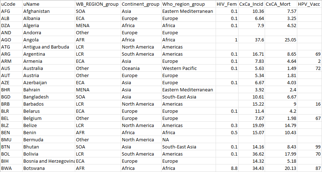Screen dimensions: 322x172
Task: Select the CxCa_Incid header cell
Action: tap(251, 4)
